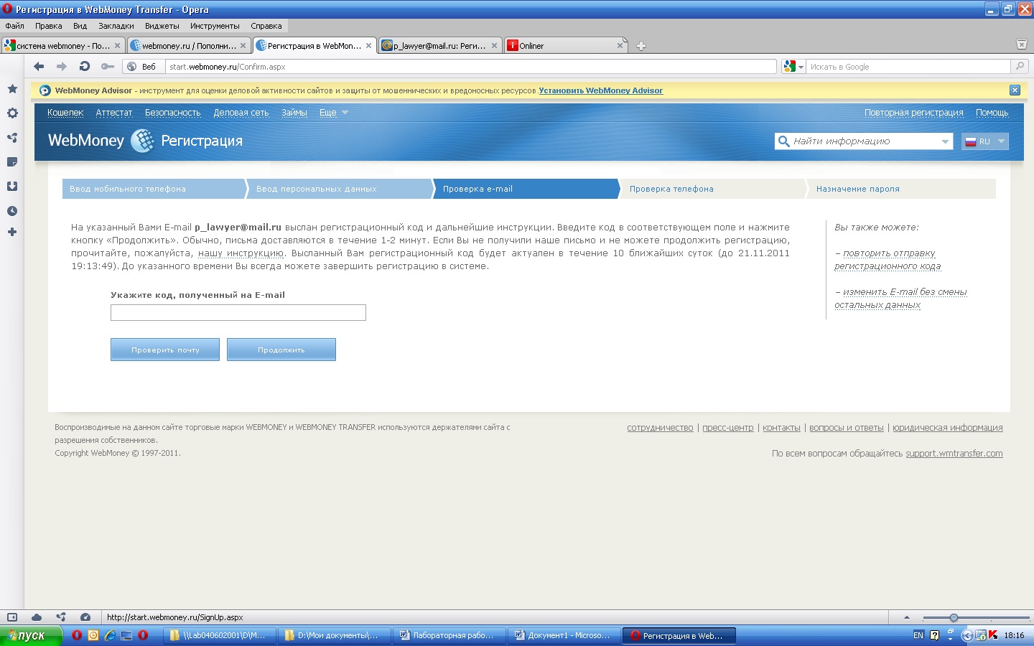Adjust the page zoom slider in the status bar
This screenshot has height=646, width=1034.
click(954, 618)
